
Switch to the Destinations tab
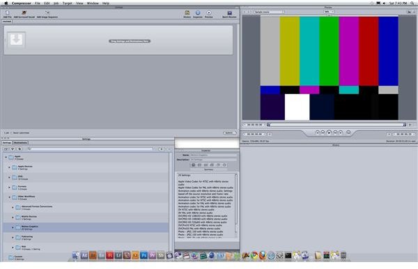20,143
